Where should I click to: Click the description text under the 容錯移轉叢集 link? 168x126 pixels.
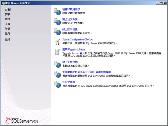click(x=96, y=76)
